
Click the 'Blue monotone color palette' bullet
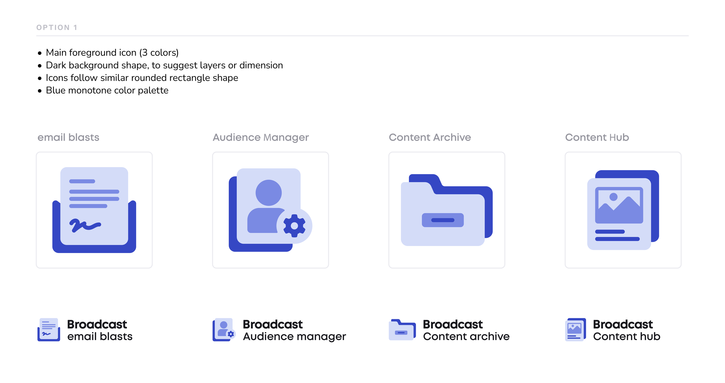pyautogui.click(x=107, y=91)
